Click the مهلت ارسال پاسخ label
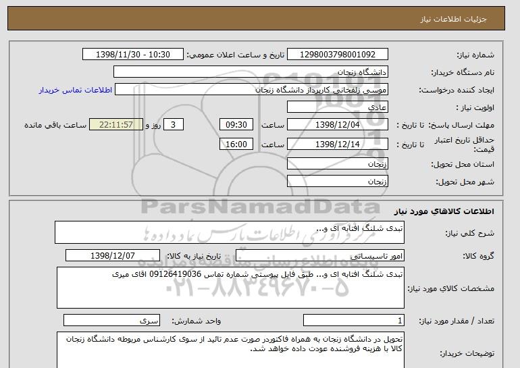 point(461,125)
